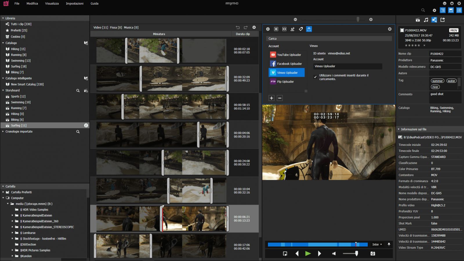The image size is (464, 261).
Task: Collapse the Catalogo intelligente section
Action: [3, 78]
